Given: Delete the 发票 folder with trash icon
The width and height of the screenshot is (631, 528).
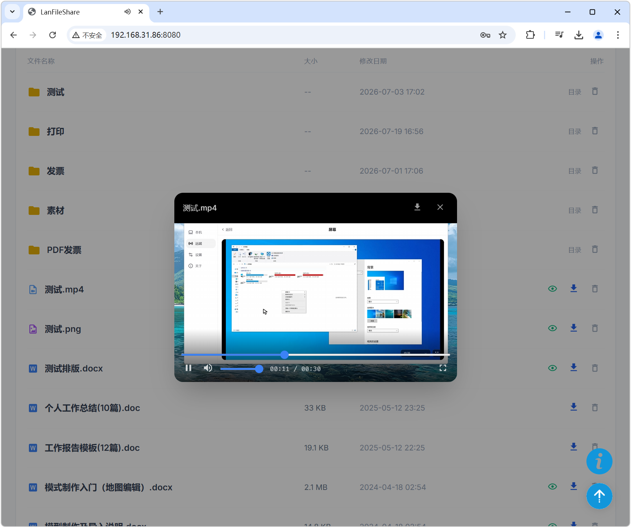Looking at the screenshot, I should [x=595, y=170].
